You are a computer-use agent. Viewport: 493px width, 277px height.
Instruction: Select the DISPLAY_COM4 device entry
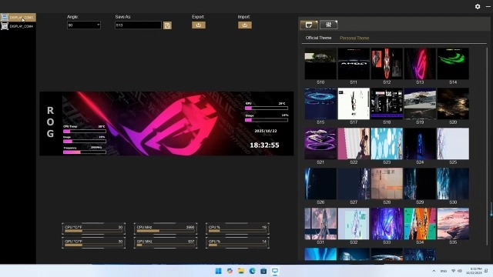point(18,26)
